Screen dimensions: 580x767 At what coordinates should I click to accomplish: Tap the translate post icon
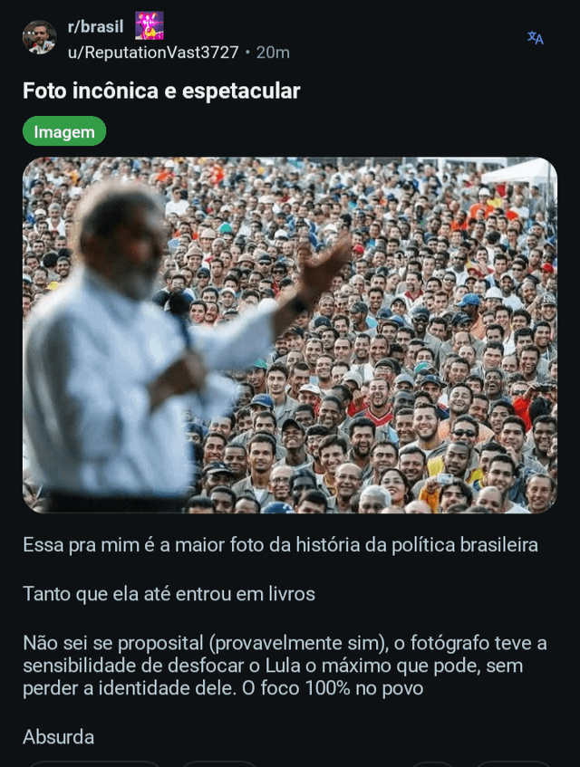click(535, 38)
